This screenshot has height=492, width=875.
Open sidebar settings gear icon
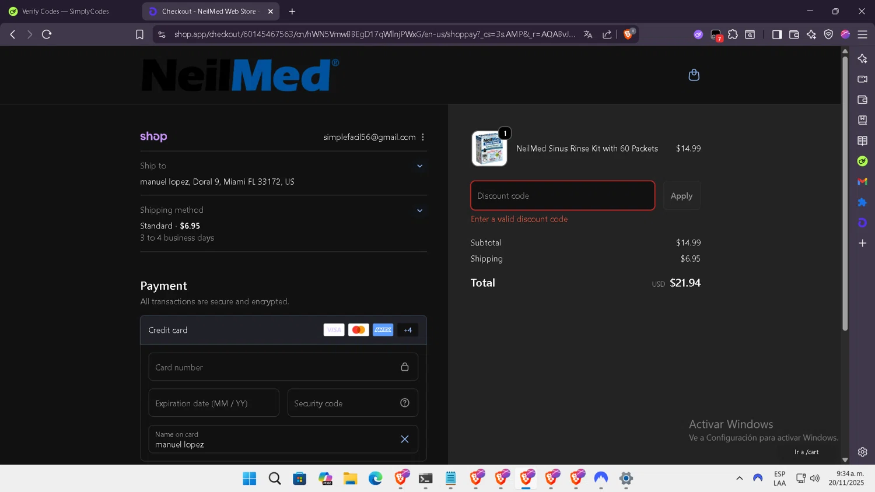coord(863,452)
